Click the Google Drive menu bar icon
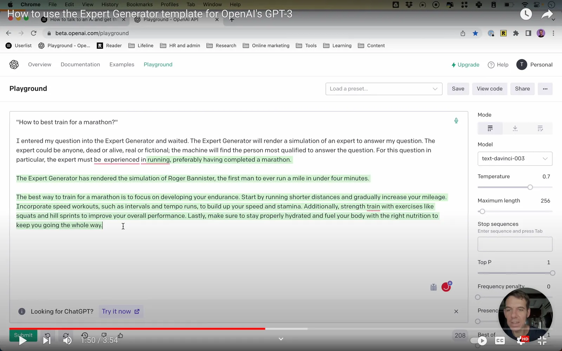562x351 pixels. 396,5
